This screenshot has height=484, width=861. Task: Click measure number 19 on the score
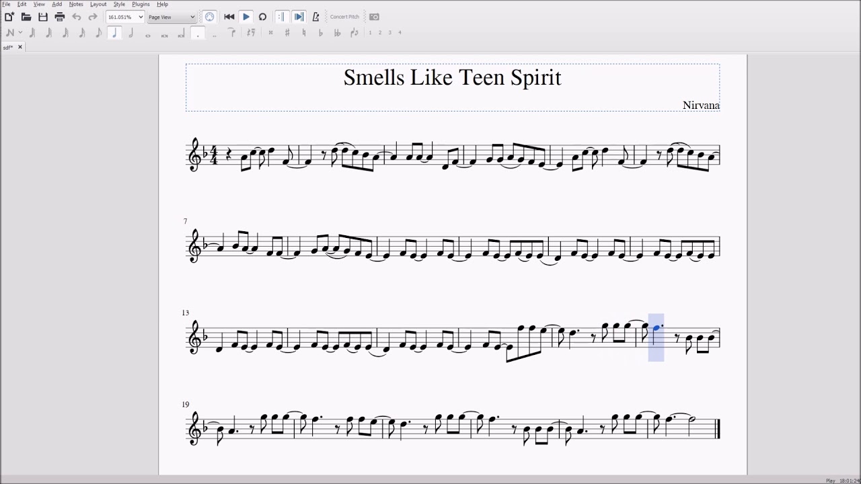(x=185, y=404)
